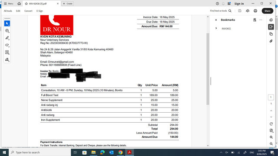
Task: Click the upload to cloud icon
Action: point(248,11)
